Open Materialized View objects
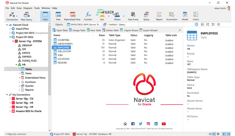235x136 pixels. click(72, 16)
